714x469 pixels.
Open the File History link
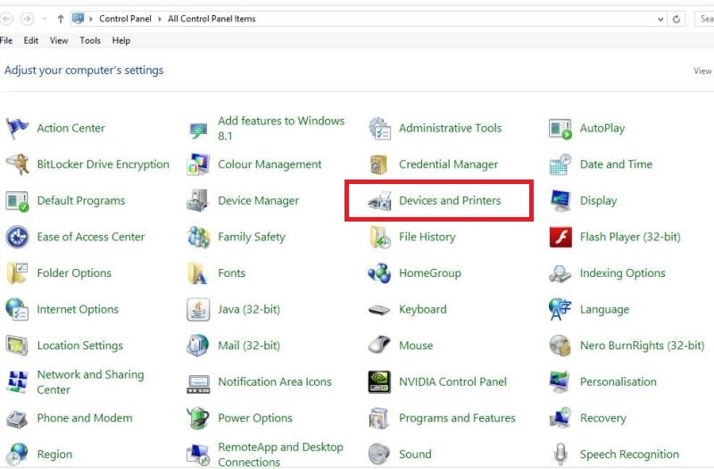click(428, 237)
